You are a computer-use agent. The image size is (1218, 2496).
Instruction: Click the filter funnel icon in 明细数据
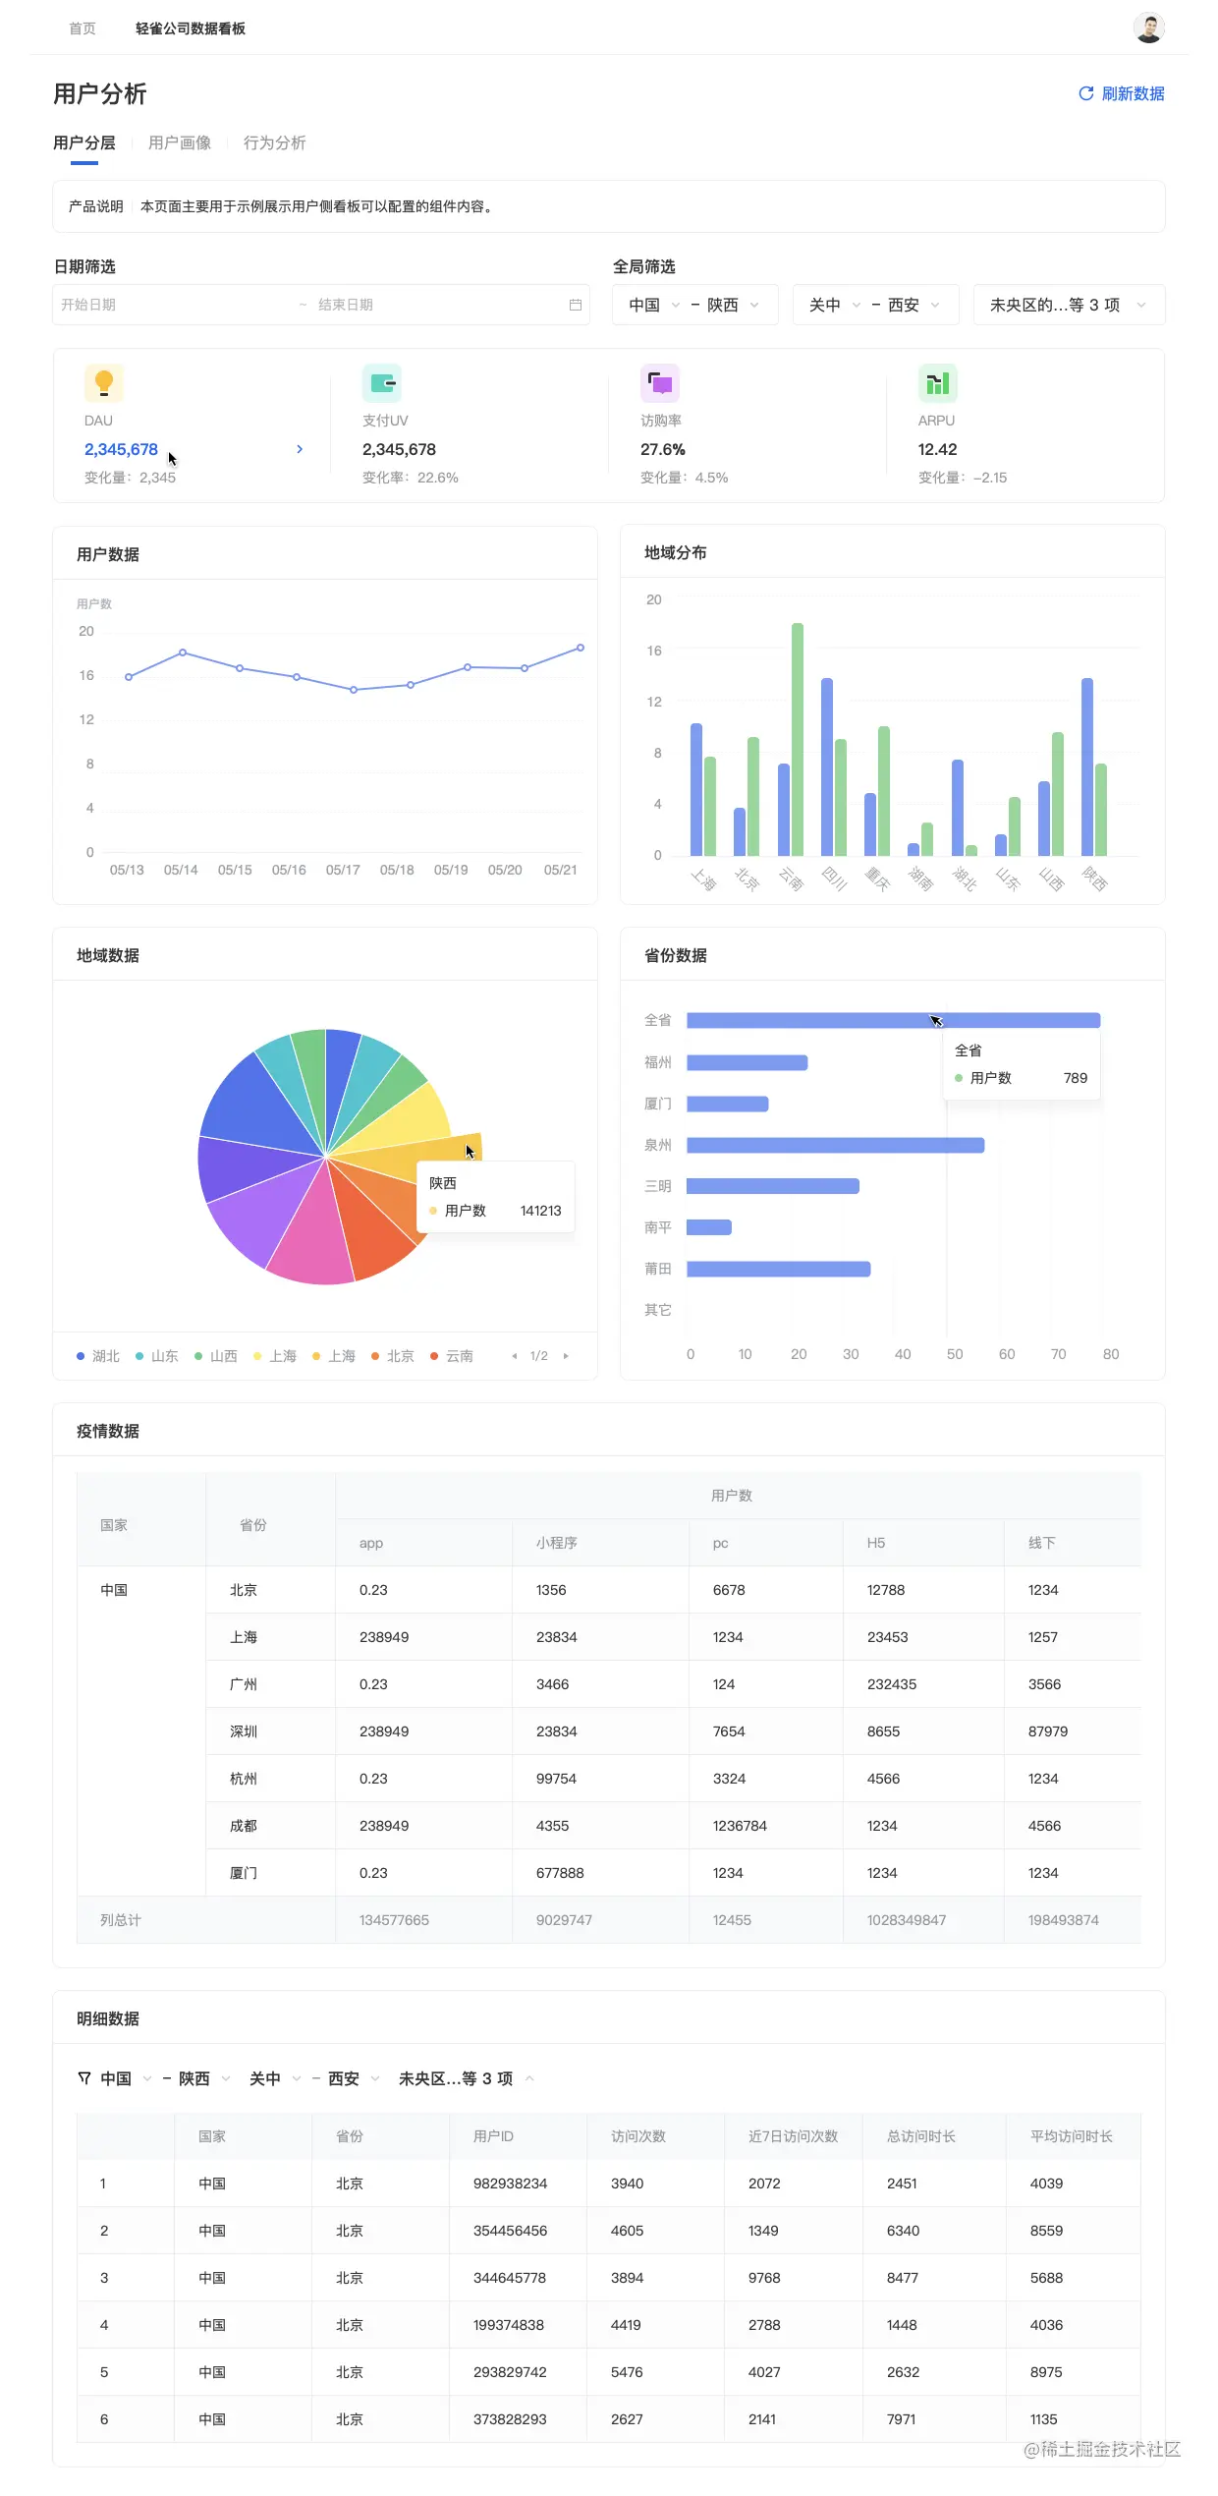pyautogui.click(x=84, y=2078)
